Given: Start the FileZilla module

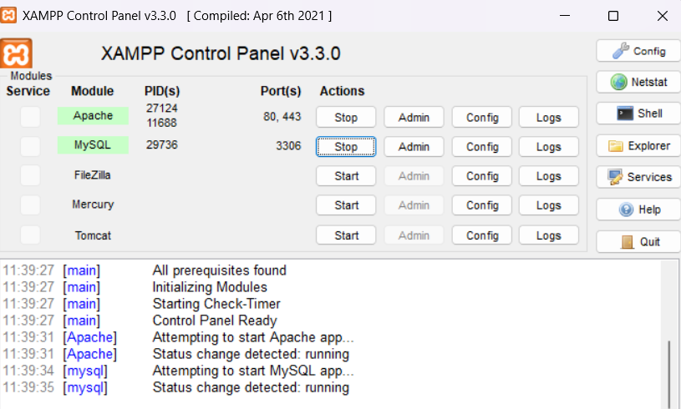Looking at the screenshot, I should tap(346, 176).
